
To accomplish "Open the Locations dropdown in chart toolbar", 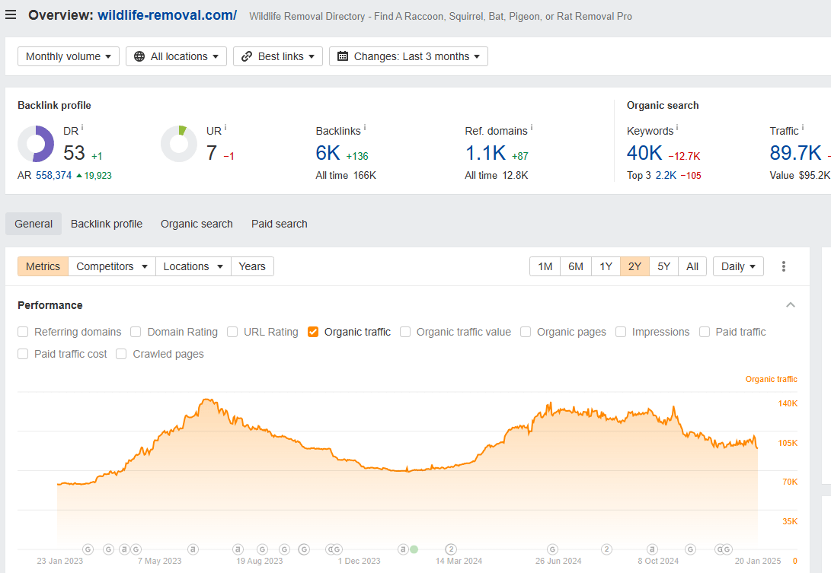I will [x=193, y=266].
